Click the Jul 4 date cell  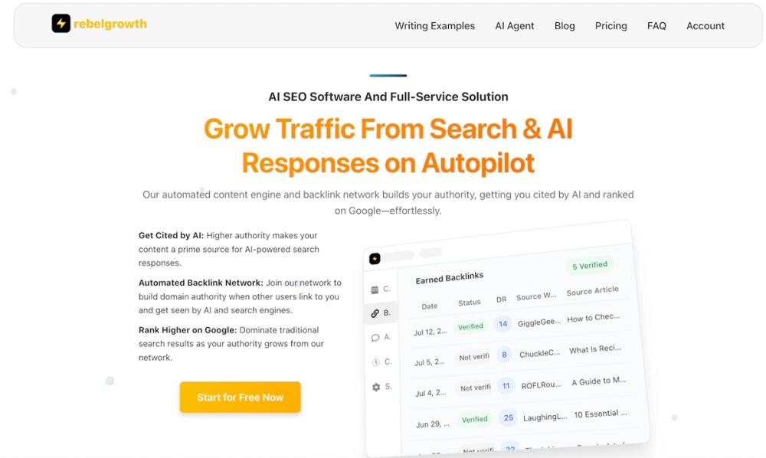click(430, 393)
